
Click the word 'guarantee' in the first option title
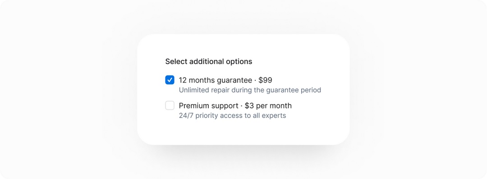pos(234,81)
